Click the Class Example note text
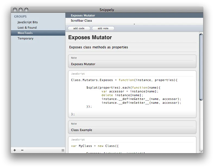Image resolution: width=214 pixels, height=168 pixels. click(x=81, y=130)
